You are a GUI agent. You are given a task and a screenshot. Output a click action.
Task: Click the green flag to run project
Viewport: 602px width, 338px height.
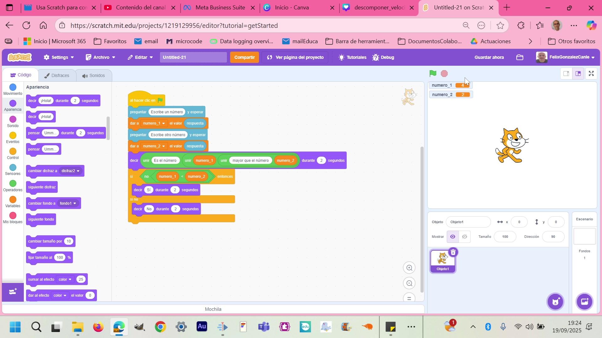tap(433, 74)
